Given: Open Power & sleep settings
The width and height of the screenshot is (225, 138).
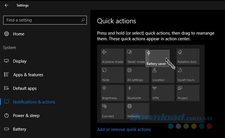Looking at the screenshot, I should click(26, 115).
